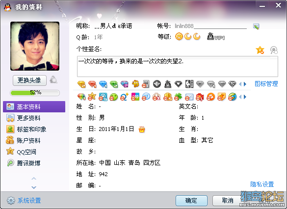Viewport: 287px width, 209px height.
Task: Click the colorful app badge icon
Action: [135, 97]
